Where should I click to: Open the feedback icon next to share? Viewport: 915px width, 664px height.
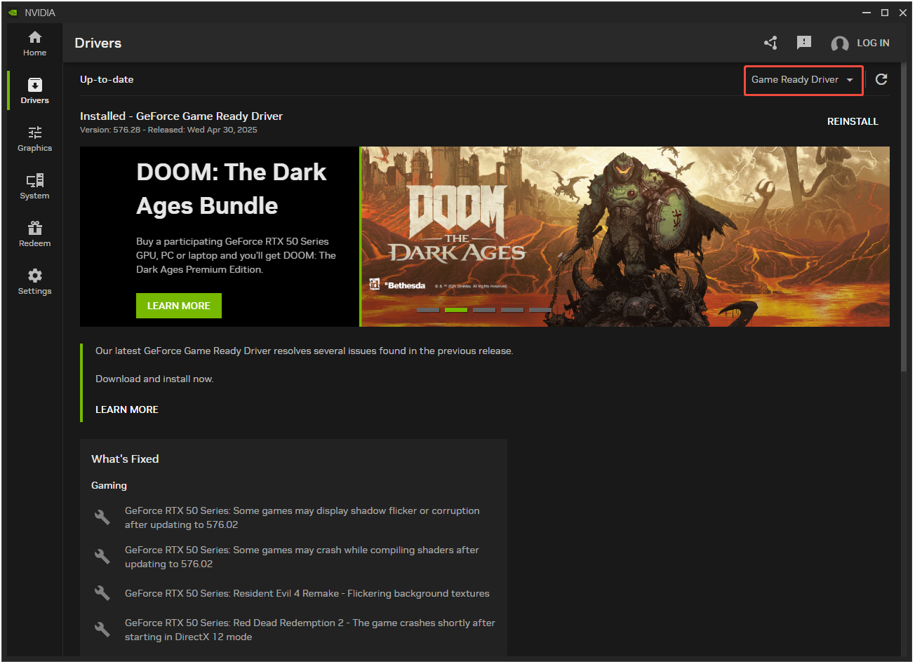click(804, 43)
